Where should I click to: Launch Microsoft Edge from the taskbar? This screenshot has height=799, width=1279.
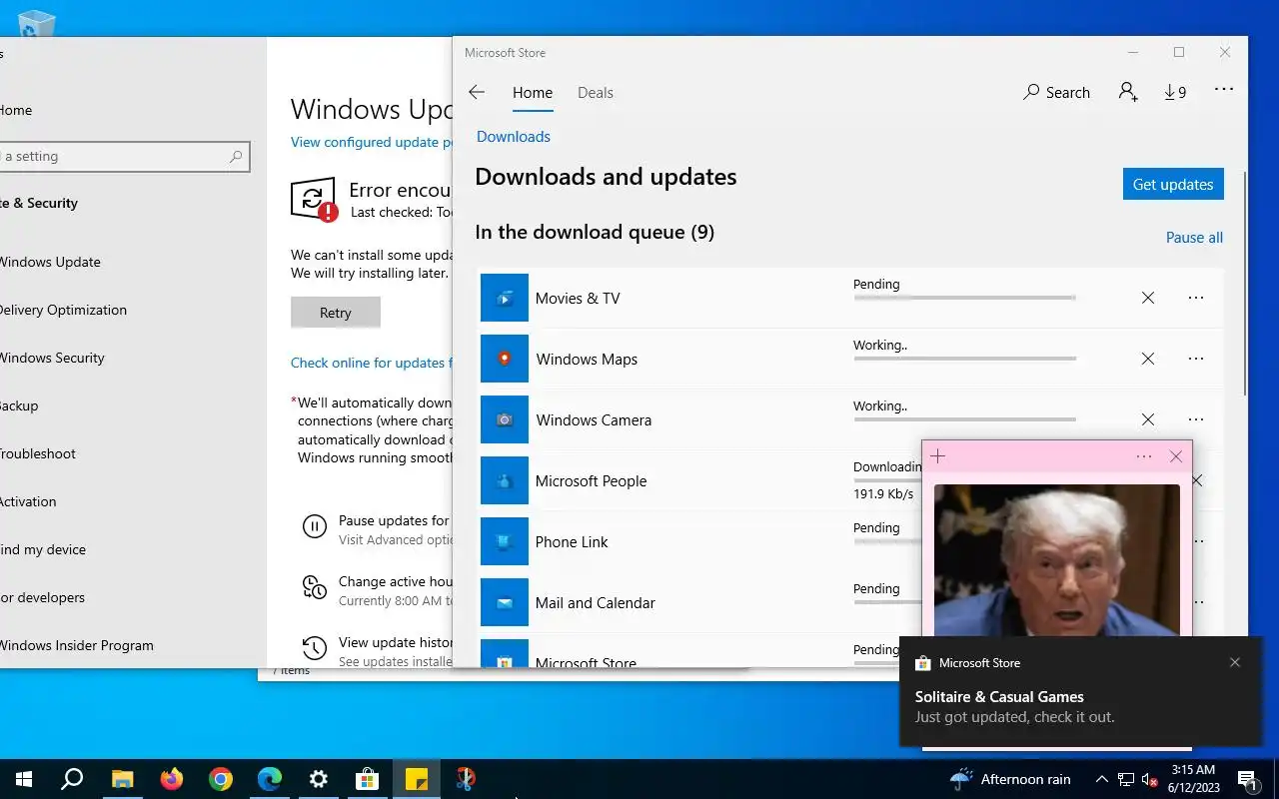[270, 779]
